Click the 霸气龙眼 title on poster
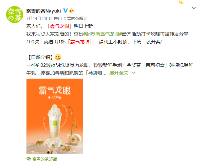 point(55,90)
